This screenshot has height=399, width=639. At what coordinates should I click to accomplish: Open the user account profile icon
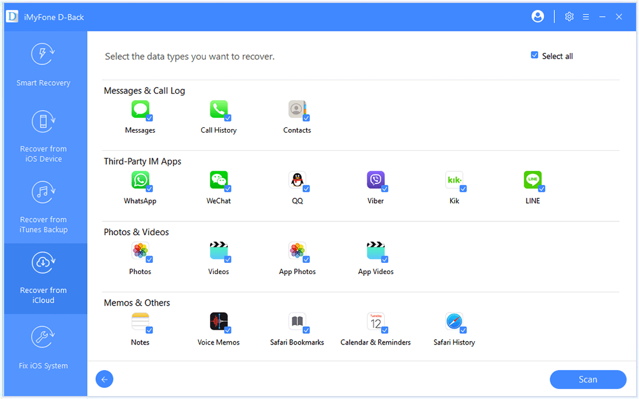tap(538, 17)
